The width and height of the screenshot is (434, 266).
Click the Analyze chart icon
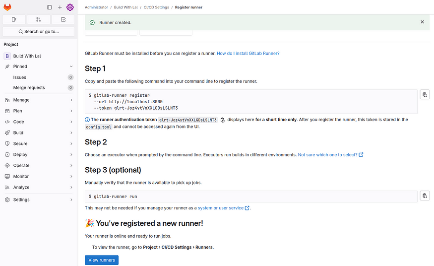tap(7, 188)
